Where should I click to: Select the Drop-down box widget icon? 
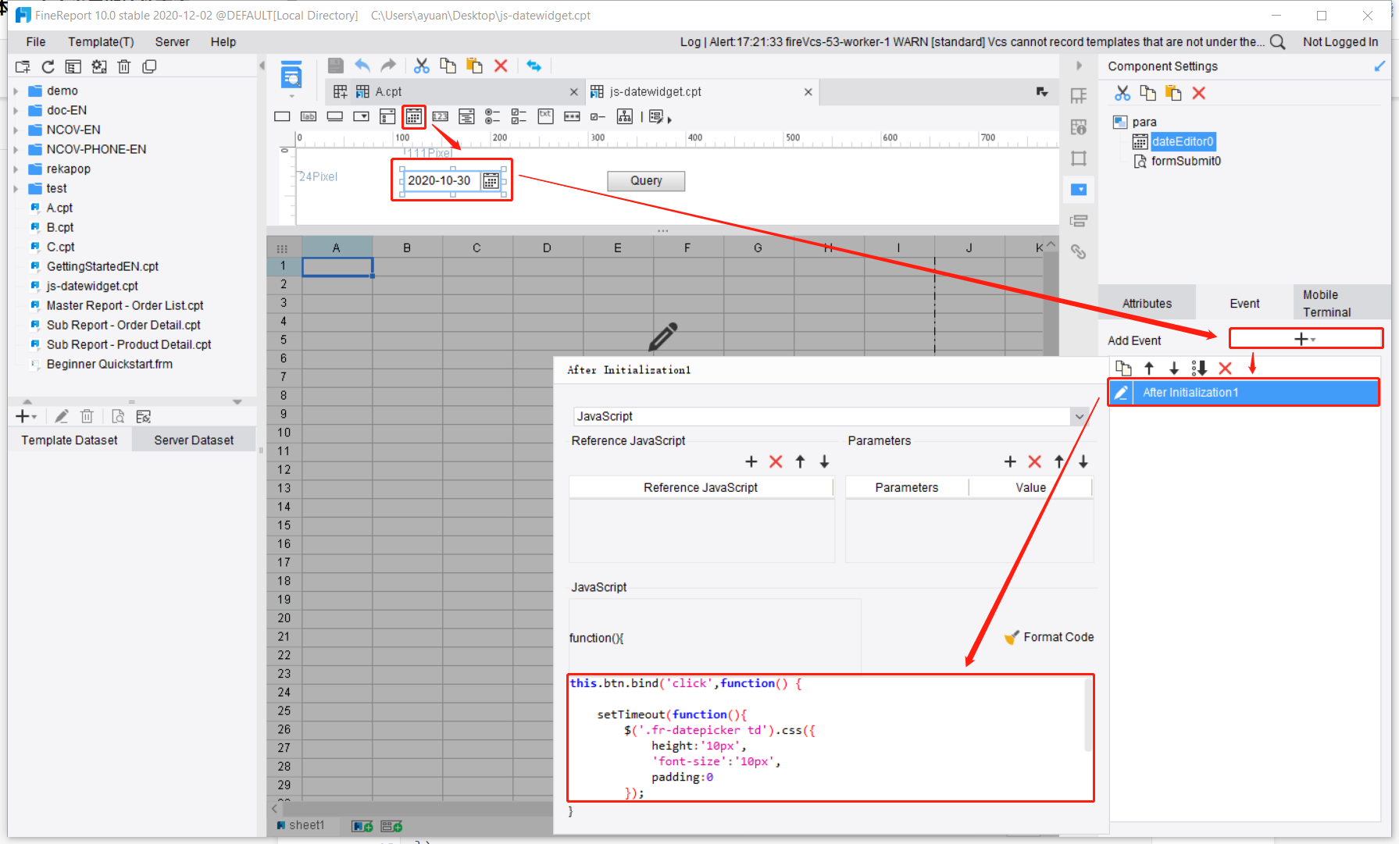coord(361,117)
